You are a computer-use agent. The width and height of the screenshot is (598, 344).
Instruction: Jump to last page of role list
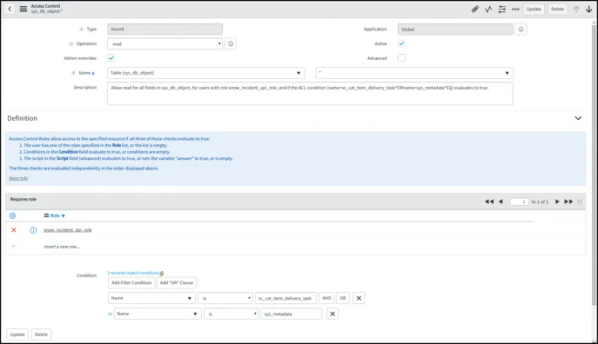[x=568, y=202]
